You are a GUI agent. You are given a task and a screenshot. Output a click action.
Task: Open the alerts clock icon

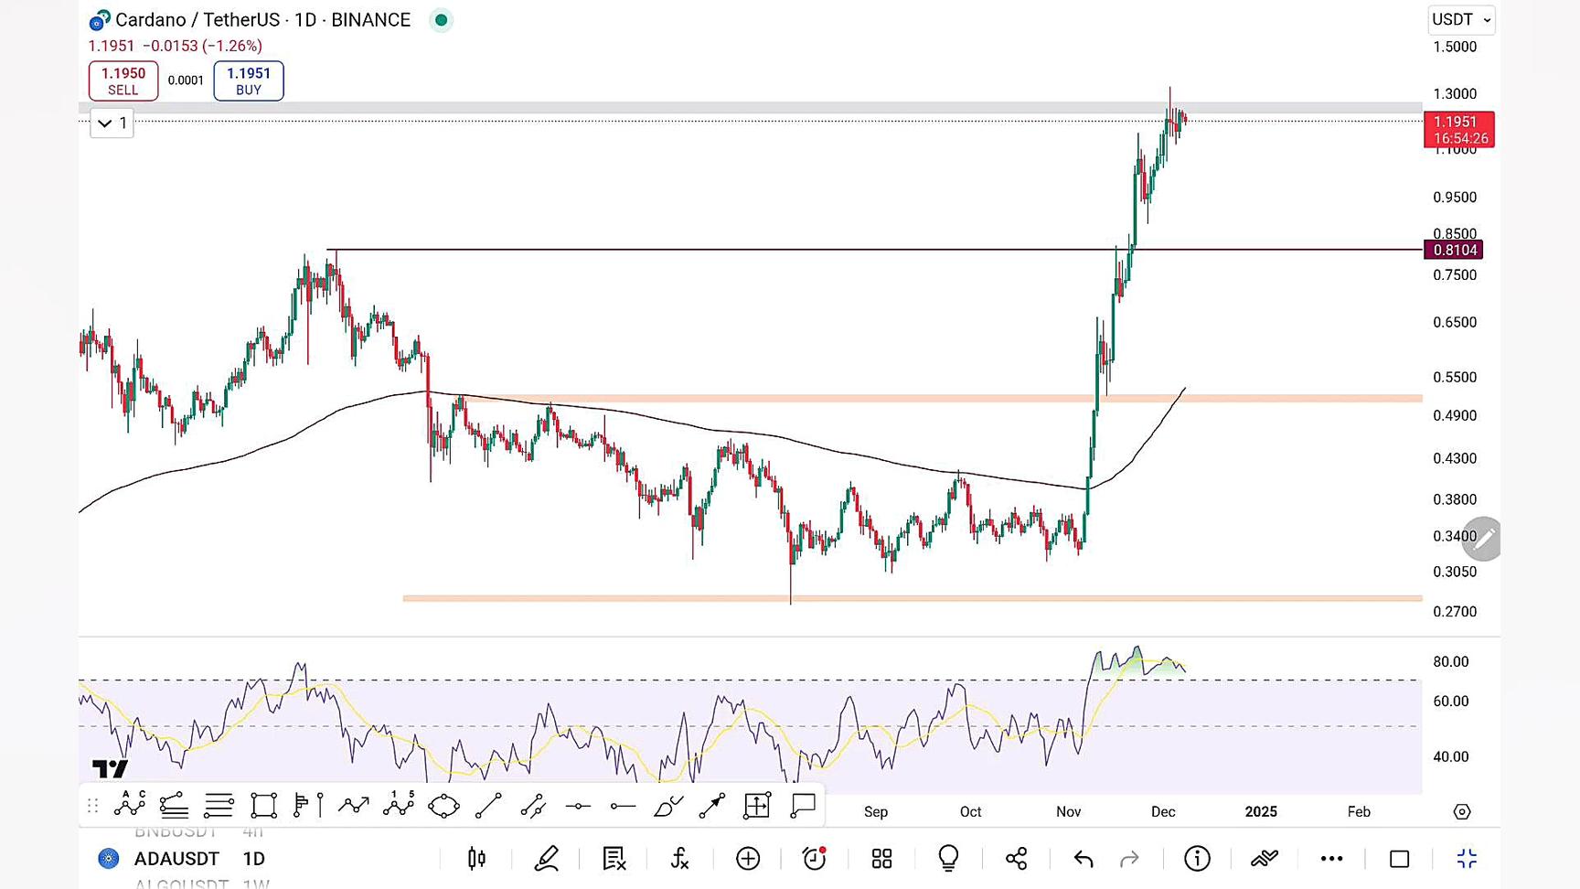(815, 858)
